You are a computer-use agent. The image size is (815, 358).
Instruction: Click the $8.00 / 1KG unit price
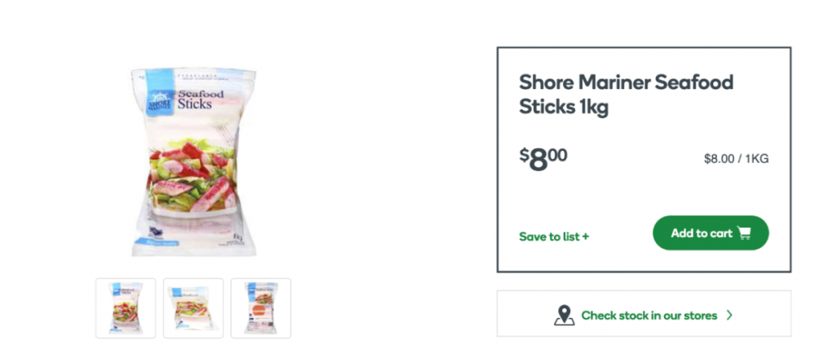point(736,159)
